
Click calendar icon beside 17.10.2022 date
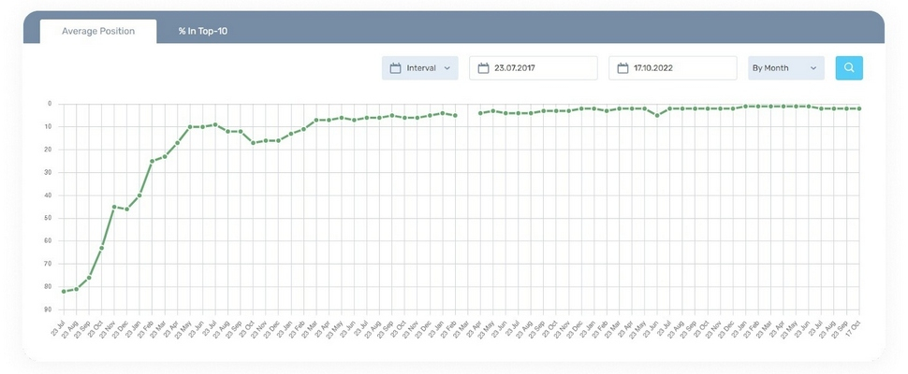pyautogui.click(x=622, y=68)
